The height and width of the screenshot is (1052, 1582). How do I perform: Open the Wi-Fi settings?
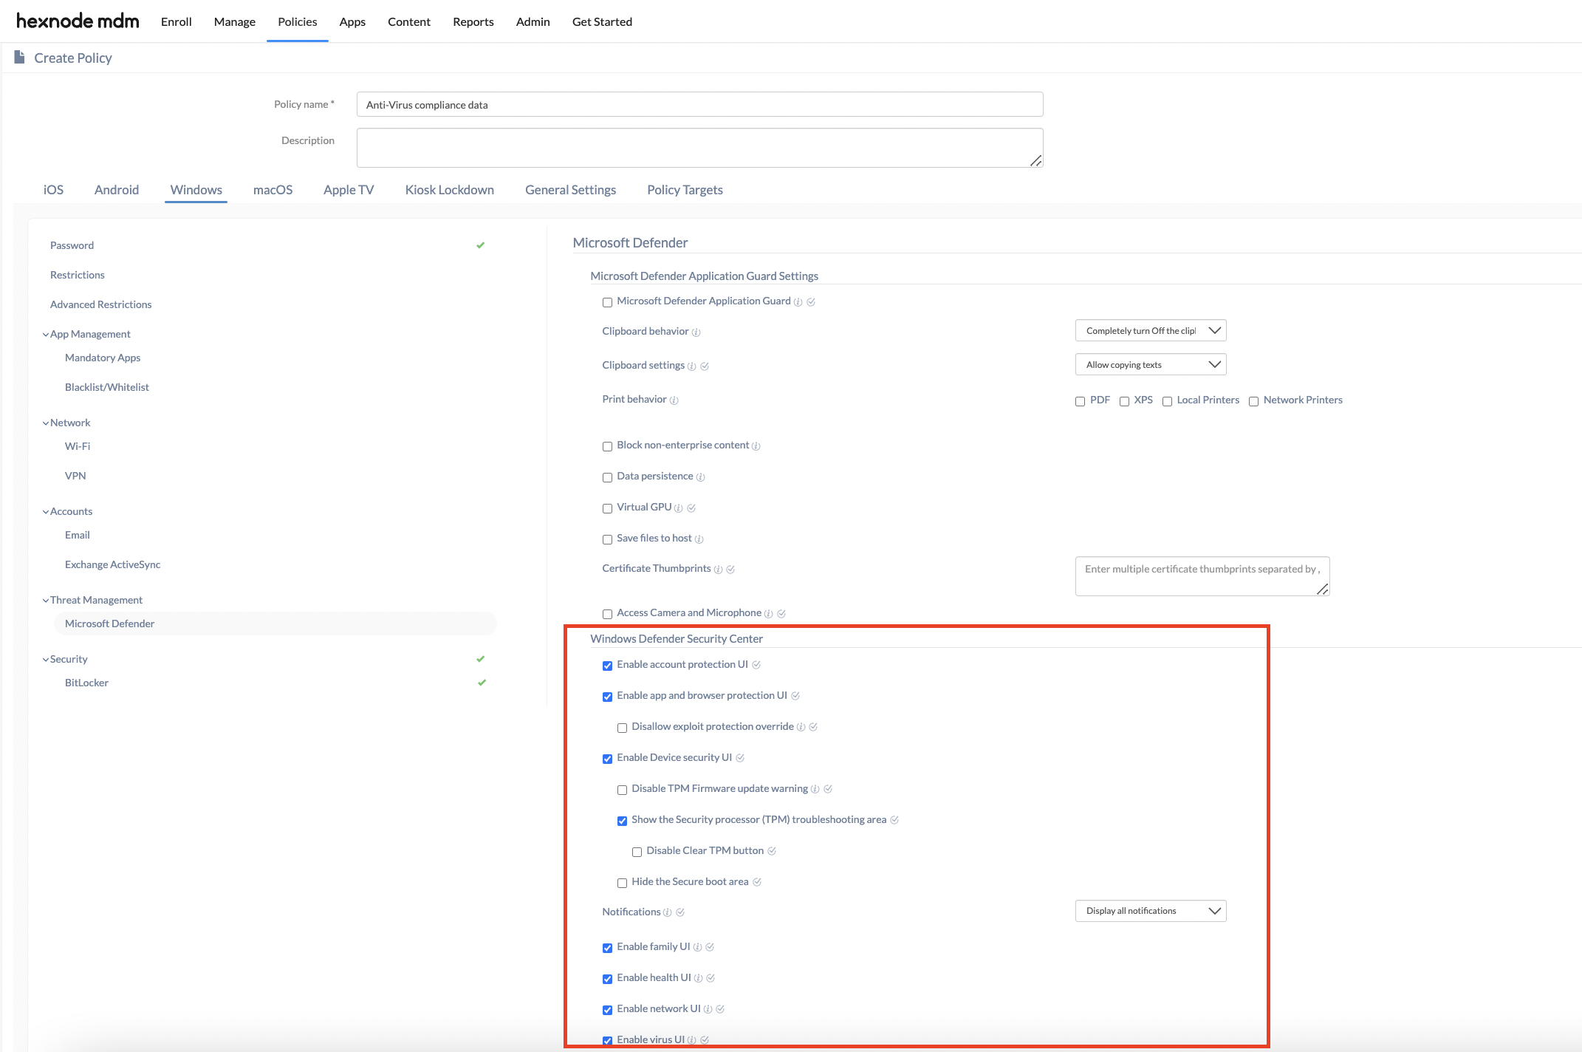point(78,446)
